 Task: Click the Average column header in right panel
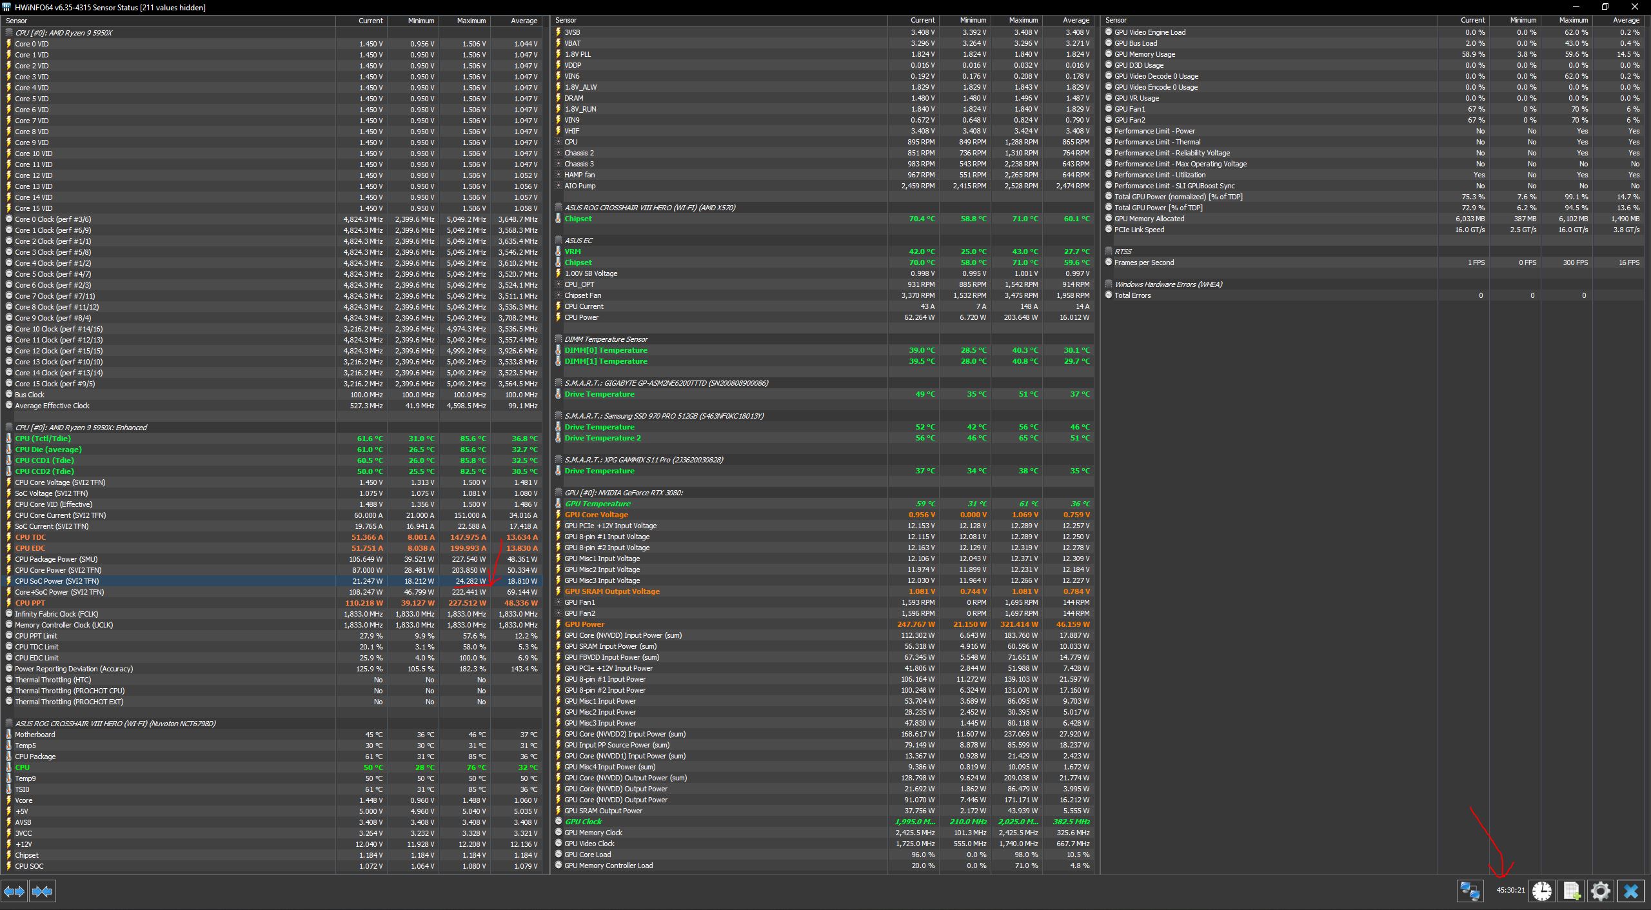click(x=1625, y=21)
